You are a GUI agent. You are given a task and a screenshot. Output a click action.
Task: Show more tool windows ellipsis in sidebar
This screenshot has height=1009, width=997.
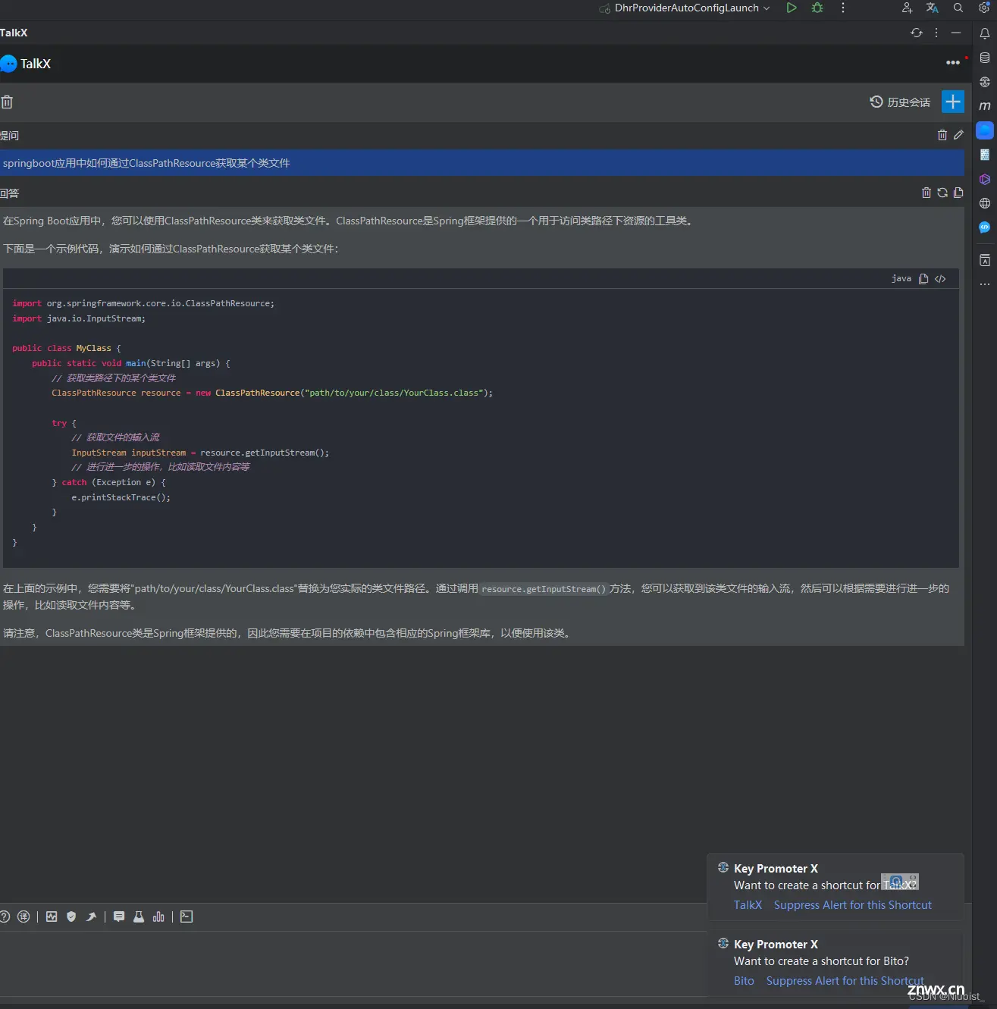click(x=985, y=284)
